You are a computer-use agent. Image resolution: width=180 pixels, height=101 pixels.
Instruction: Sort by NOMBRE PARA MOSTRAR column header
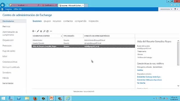pyautogui.click(x=47, y=36)
